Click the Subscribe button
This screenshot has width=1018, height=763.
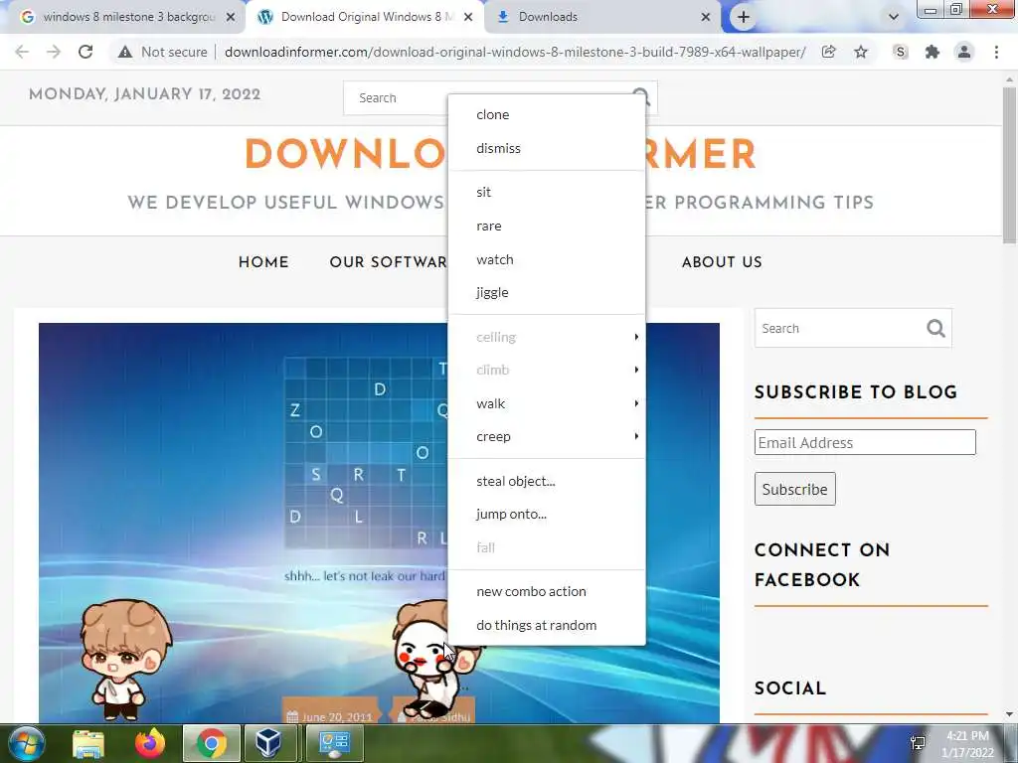coord(794,489)
